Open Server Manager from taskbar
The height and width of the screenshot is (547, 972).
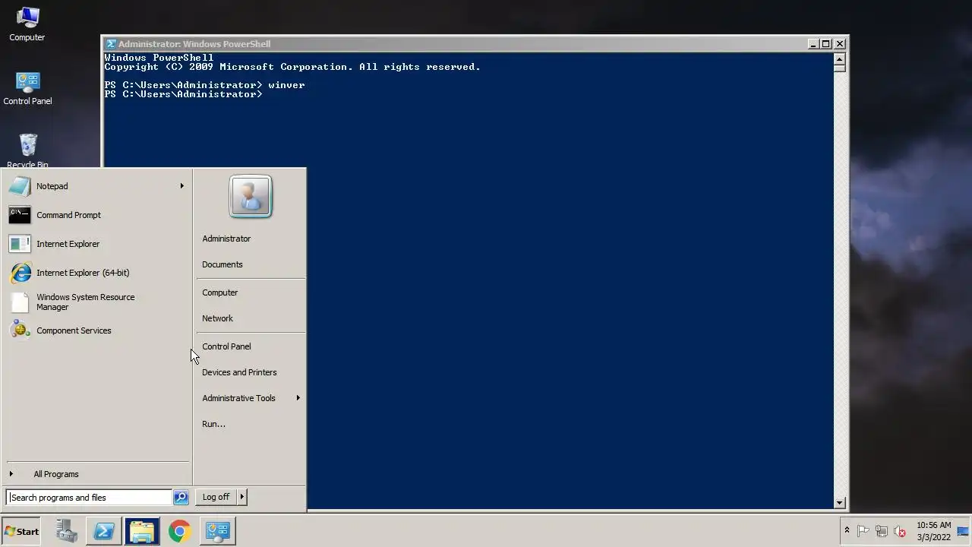click(x=66, y=531)
